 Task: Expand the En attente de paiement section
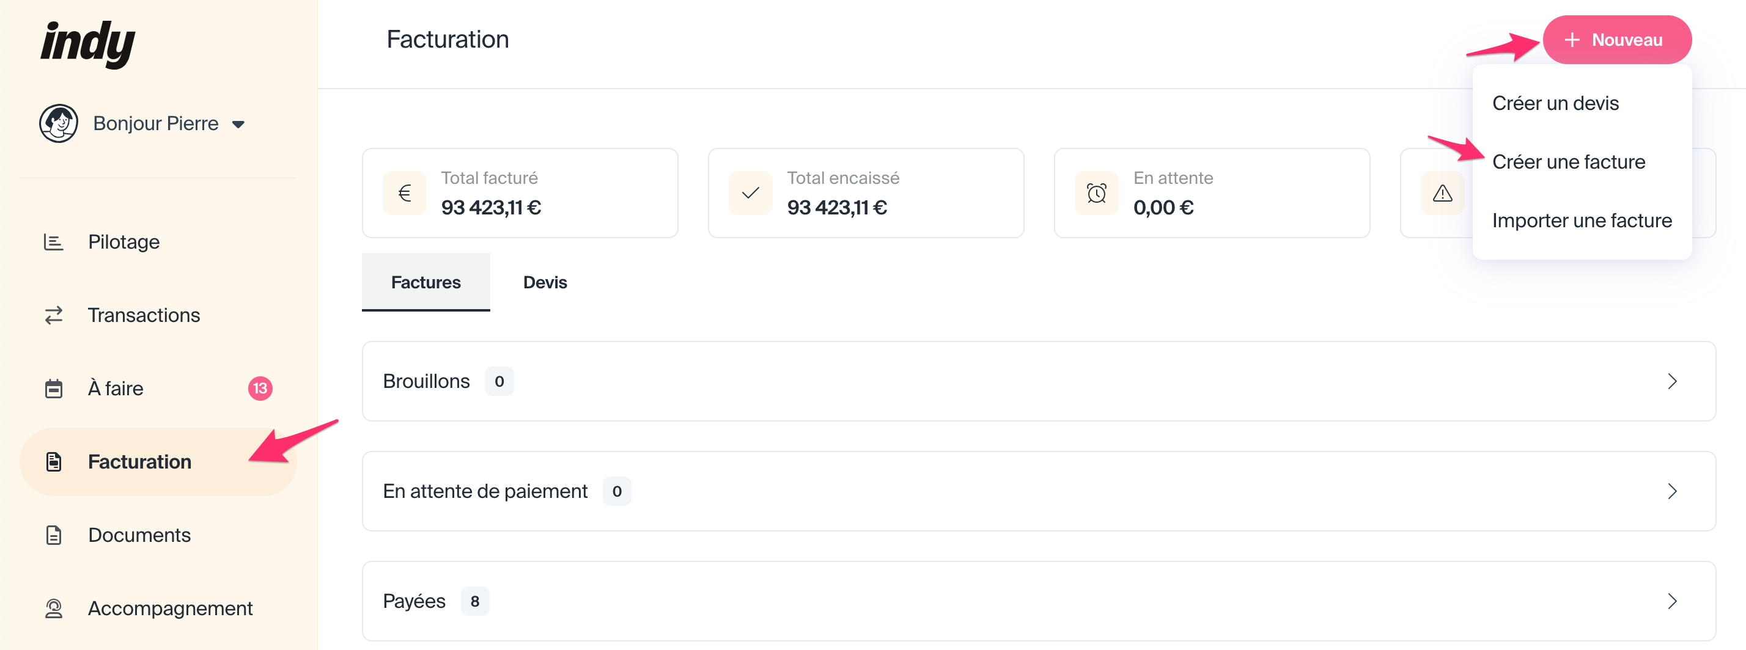[x=1671, y=491]
